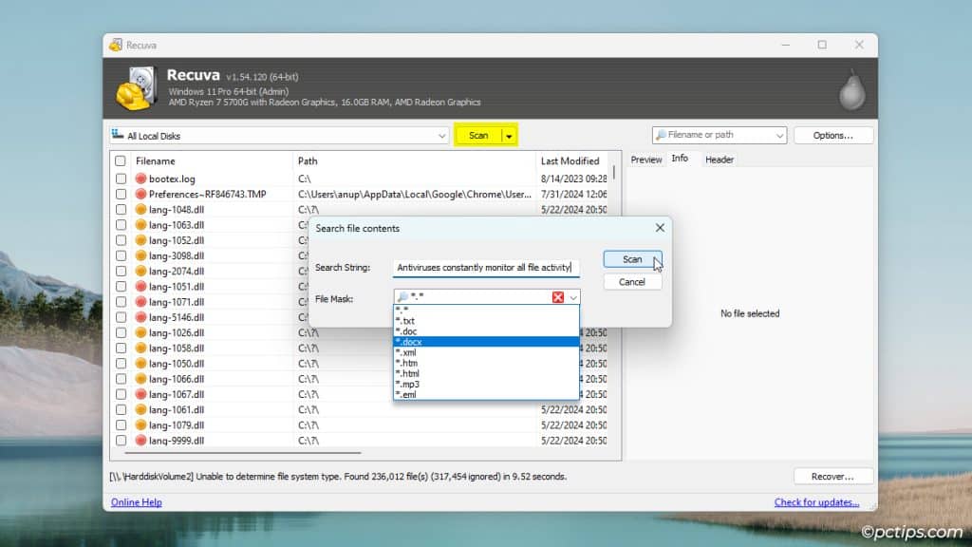972x547 pixels.
Task: Click the Recuva hard-hat drive logo
Action: pyautogui.click(x=136, y=88)
